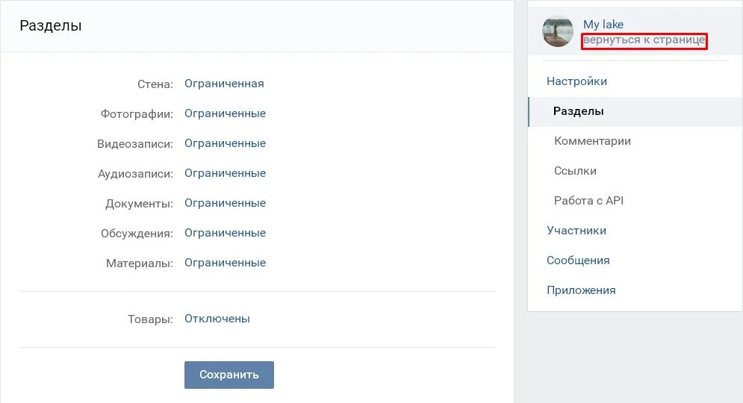Open the My lake group name link
The width and height of the screenshot is (743, 403).
[x=603, y=25]
